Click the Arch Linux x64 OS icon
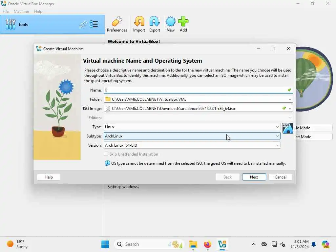The height and width of the screenshot is (252, 336). [287, 128]
